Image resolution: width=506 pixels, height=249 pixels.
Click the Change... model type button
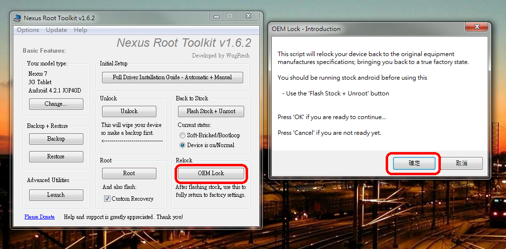pos(56,104)
